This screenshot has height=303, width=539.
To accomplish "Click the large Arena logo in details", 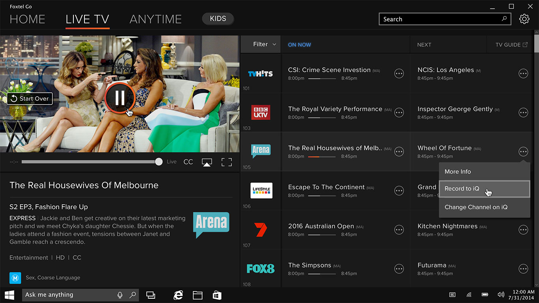I will tap(211, 225).
